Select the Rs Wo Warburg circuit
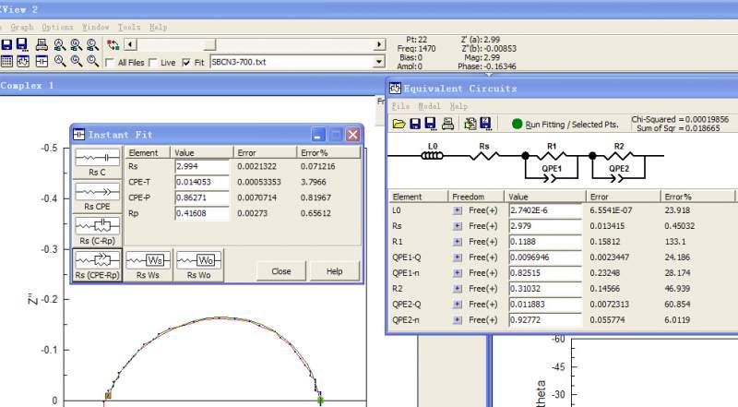The height and width of the screenshot is (407, 738). click(x=199, y=264)
